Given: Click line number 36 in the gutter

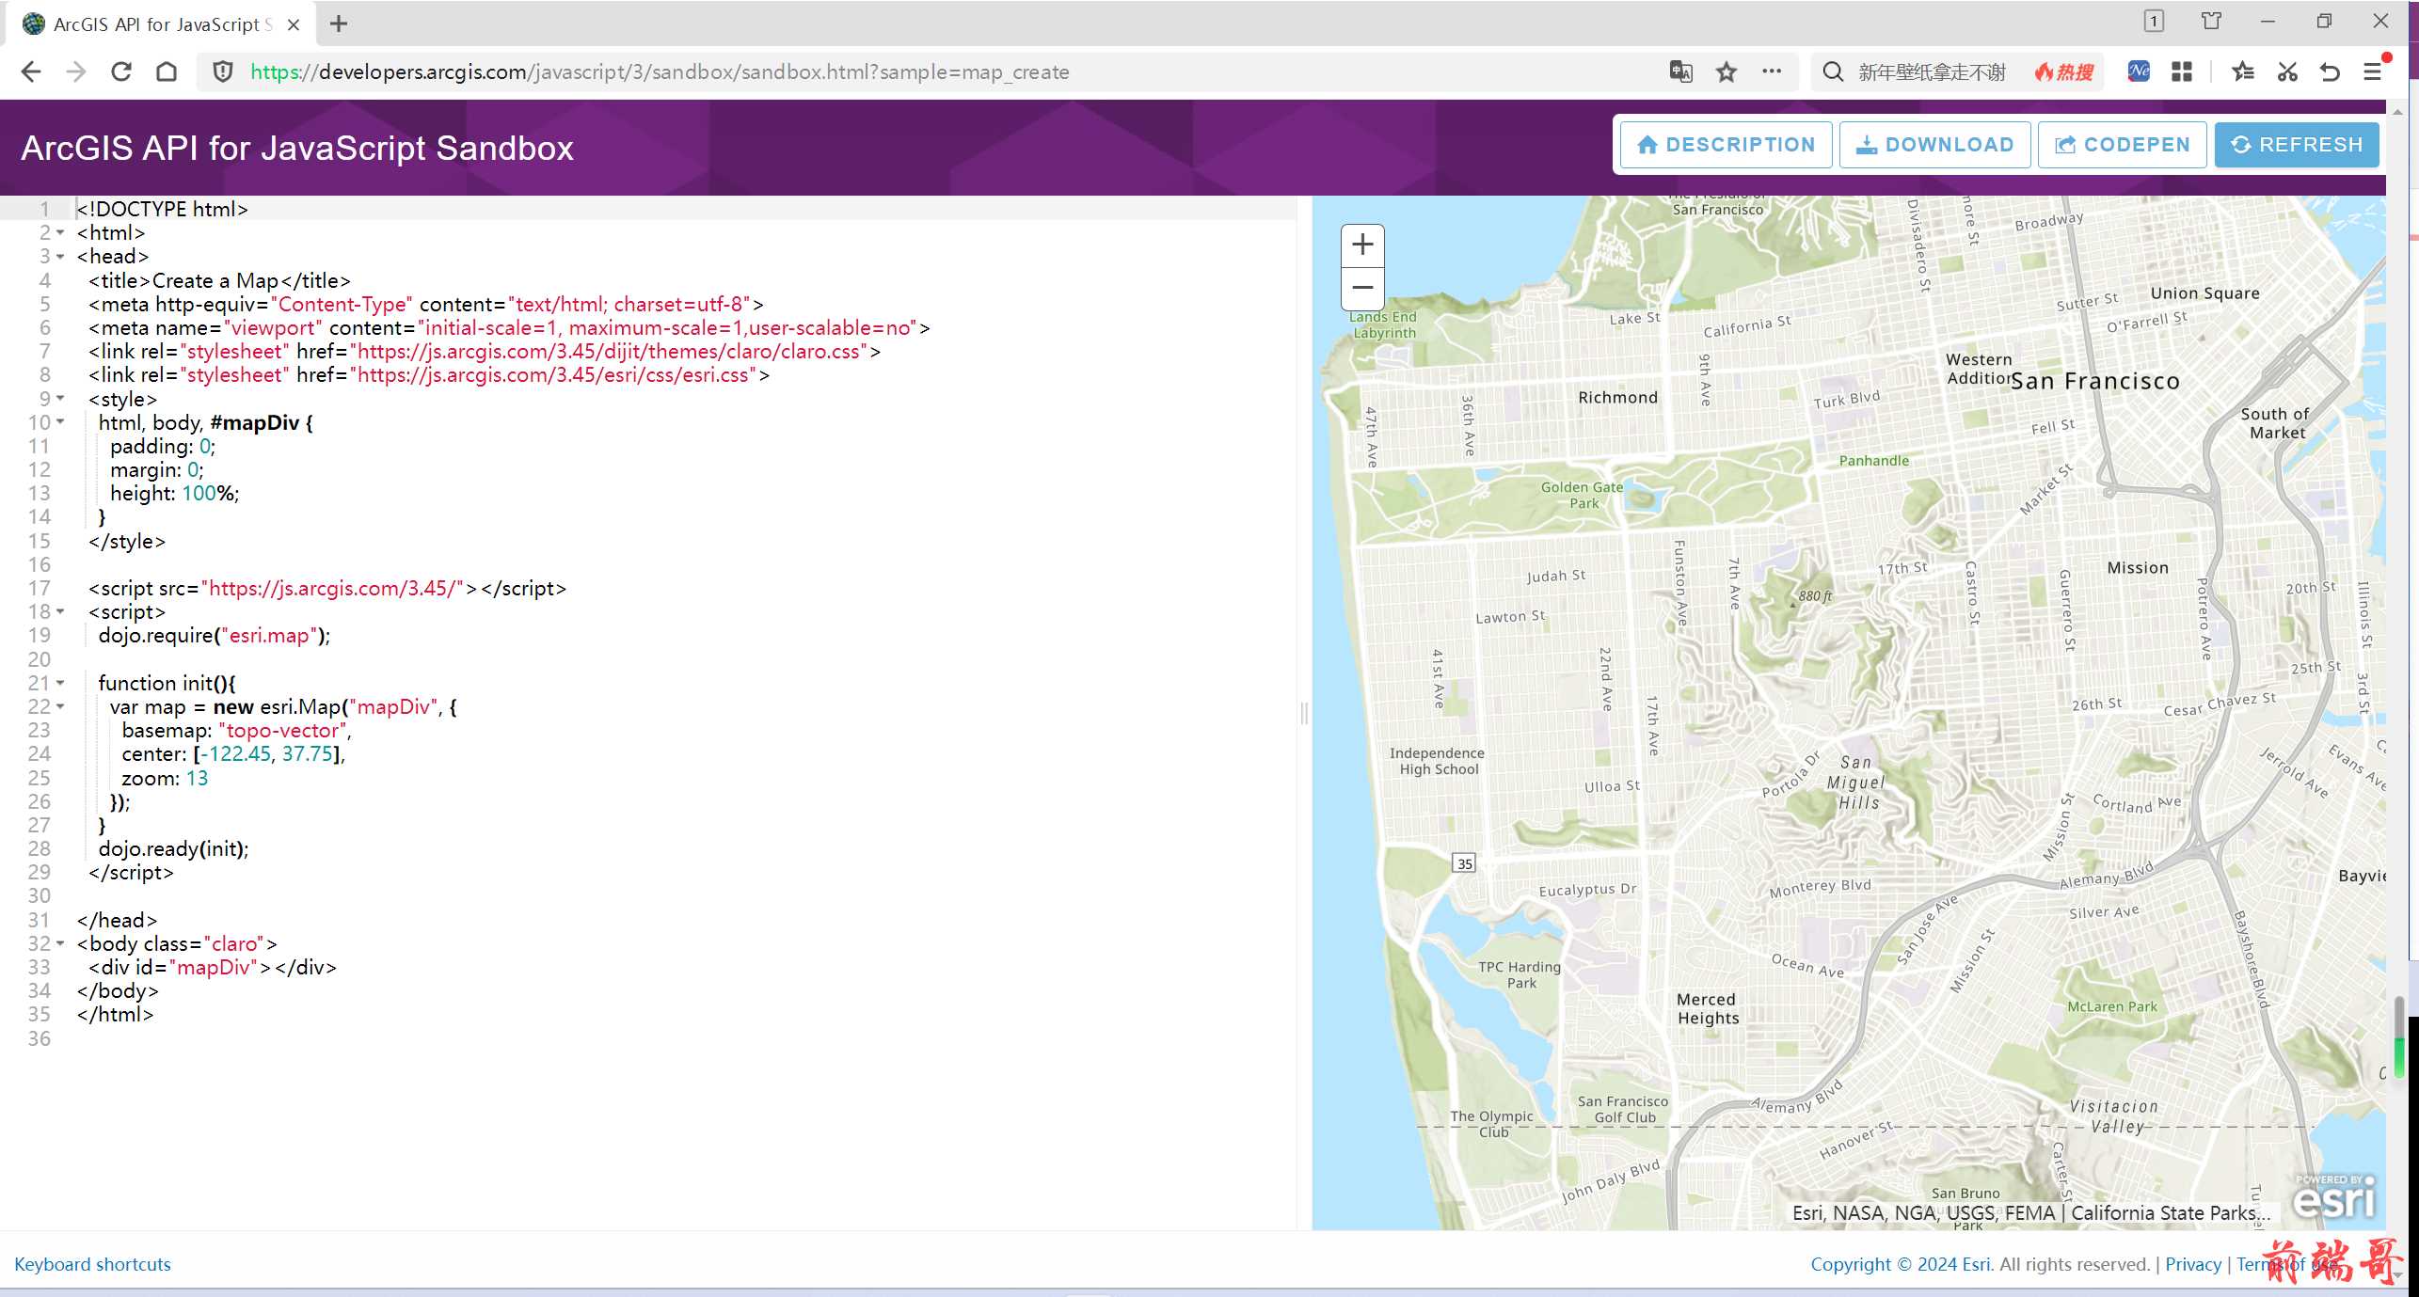Looking at the screenshot, I should [40, 1038].
